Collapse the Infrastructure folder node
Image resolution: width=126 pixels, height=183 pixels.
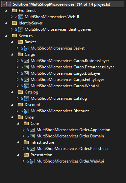18,142
